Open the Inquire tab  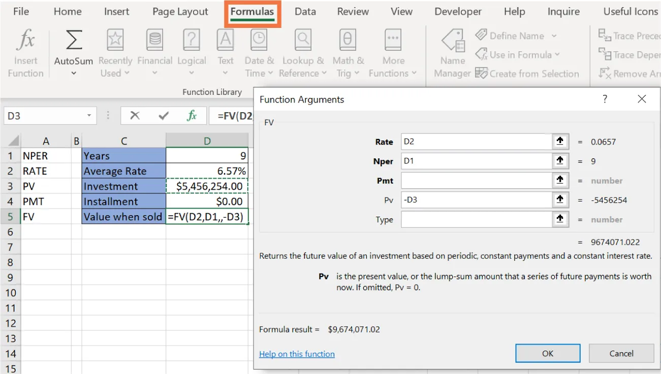(563, 11)
